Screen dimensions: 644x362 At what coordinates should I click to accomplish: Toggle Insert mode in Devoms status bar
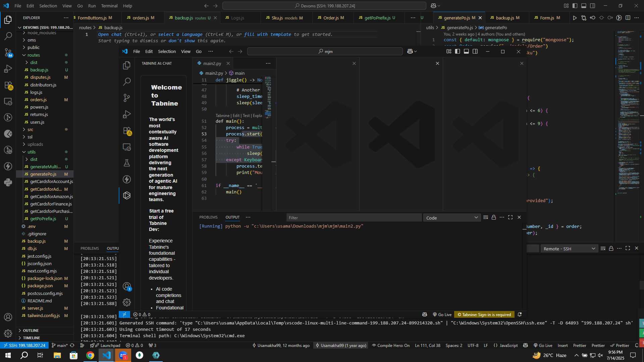pos(562,345)
